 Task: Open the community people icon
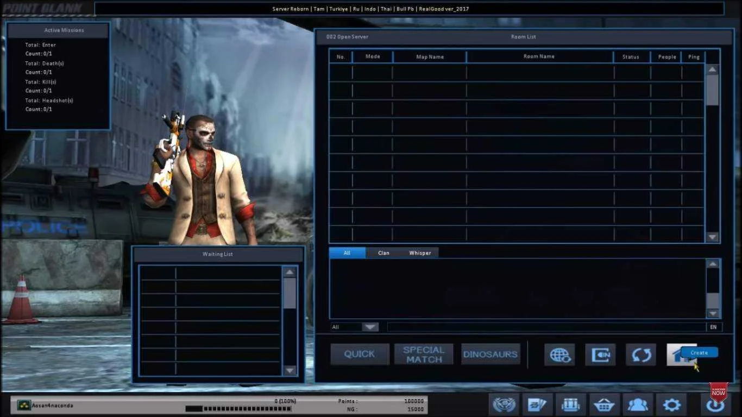638,405
